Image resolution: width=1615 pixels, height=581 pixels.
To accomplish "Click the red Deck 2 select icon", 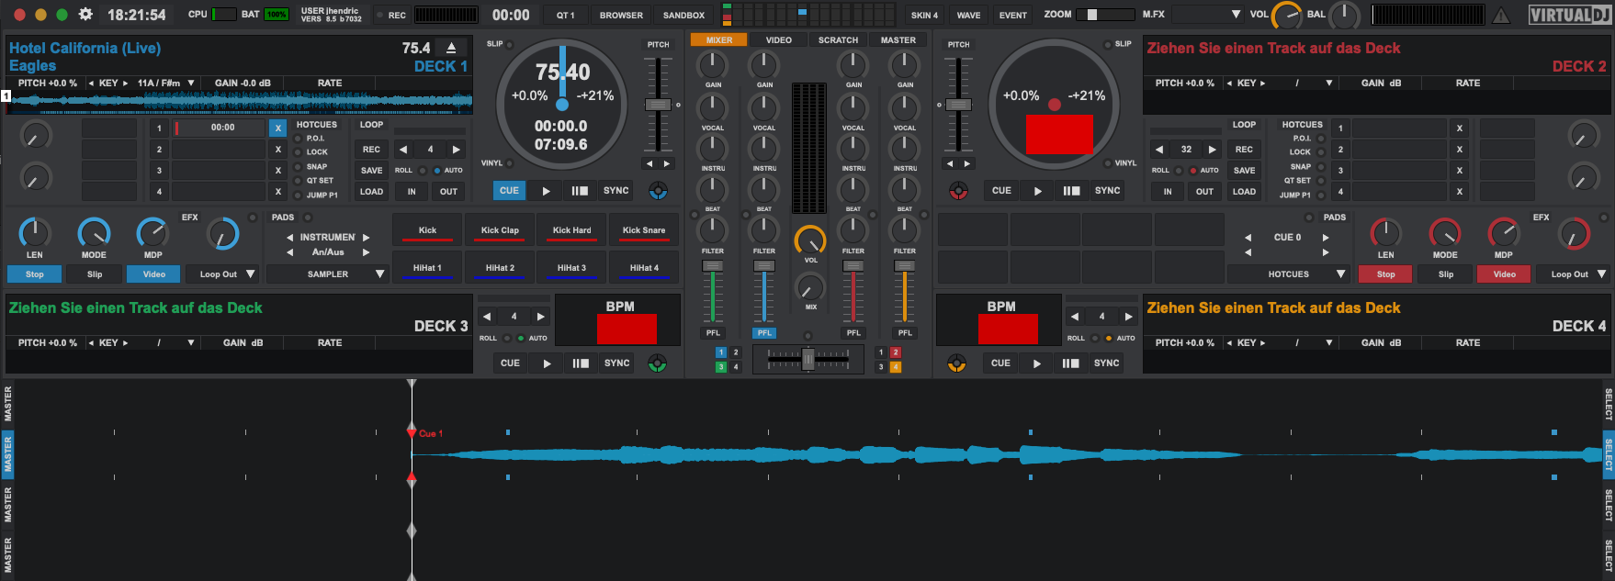I will (x=958, y=191).
